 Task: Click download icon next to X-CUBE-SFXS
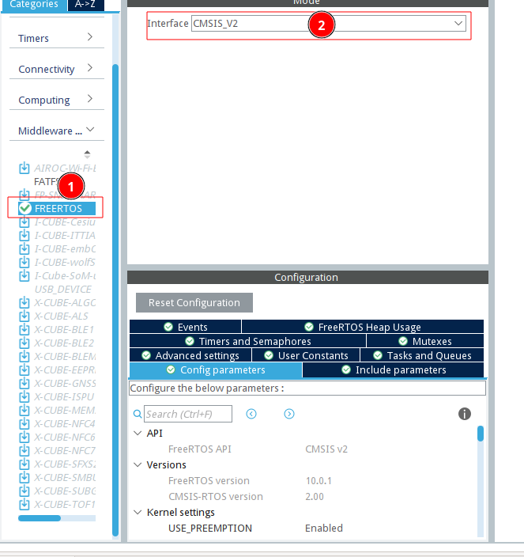tap(25, 464)
